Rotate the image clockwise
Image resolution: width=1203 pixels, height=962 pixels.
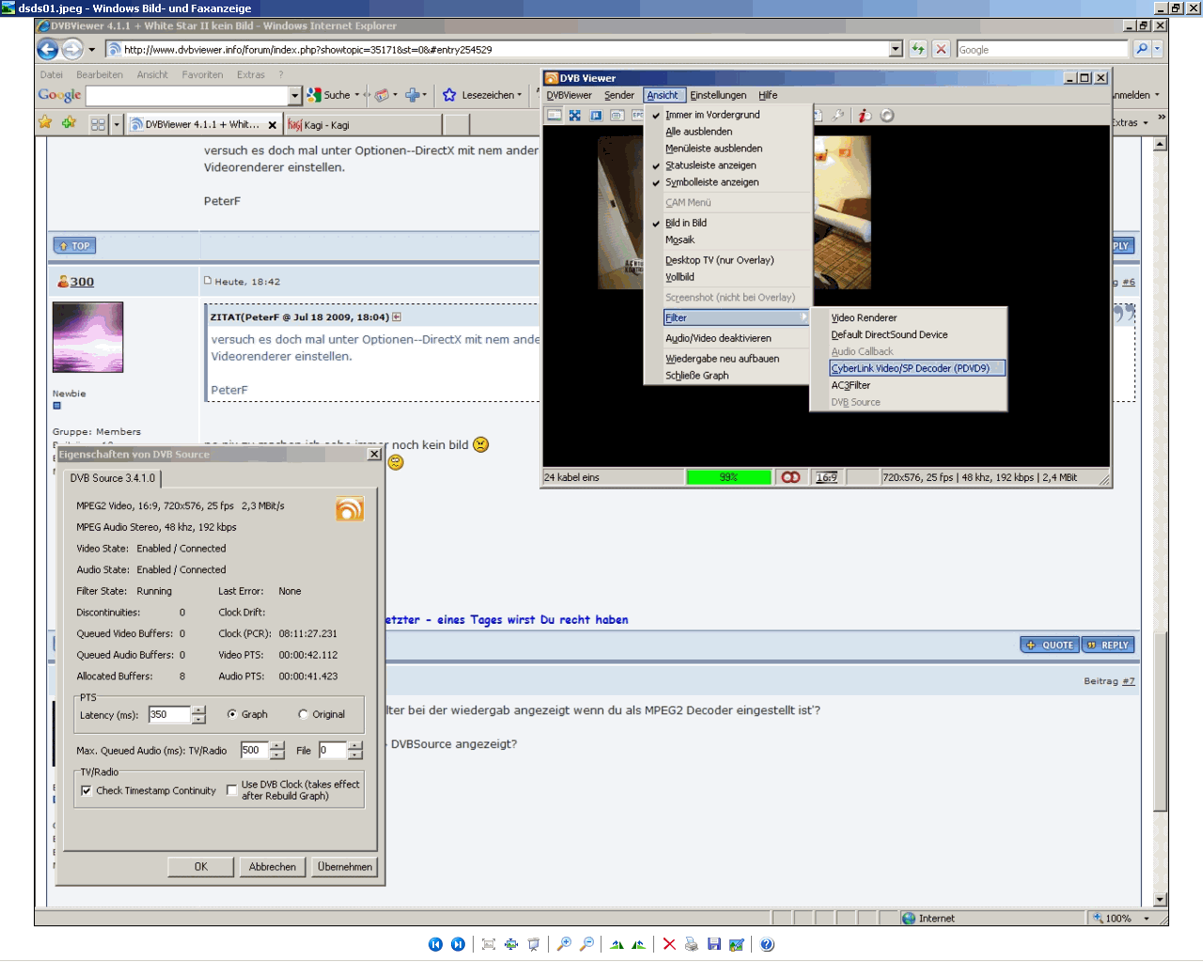[617, 944]
